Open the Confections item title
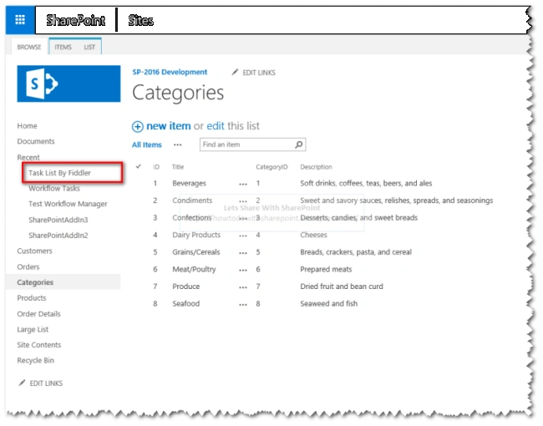Image resolution: width=543 pixels, height=426 pixels. tap(192, 218)
